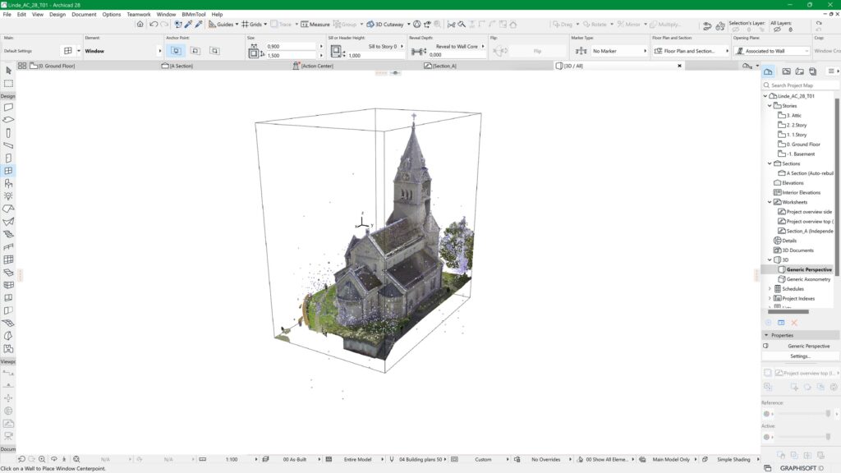Open the Teamwork menu

138,14
